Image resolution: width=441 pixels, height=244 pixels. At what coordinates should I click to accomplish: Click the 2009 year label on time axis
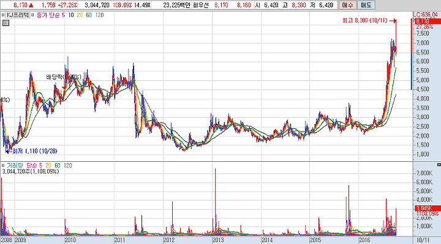pos(20,240)
